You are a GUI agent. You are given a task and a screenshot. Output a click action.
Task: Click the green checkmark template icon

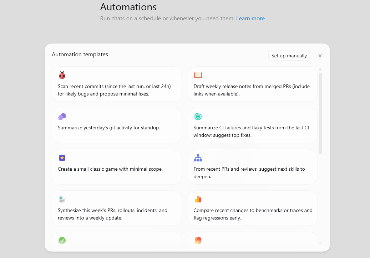pos(62,240)
